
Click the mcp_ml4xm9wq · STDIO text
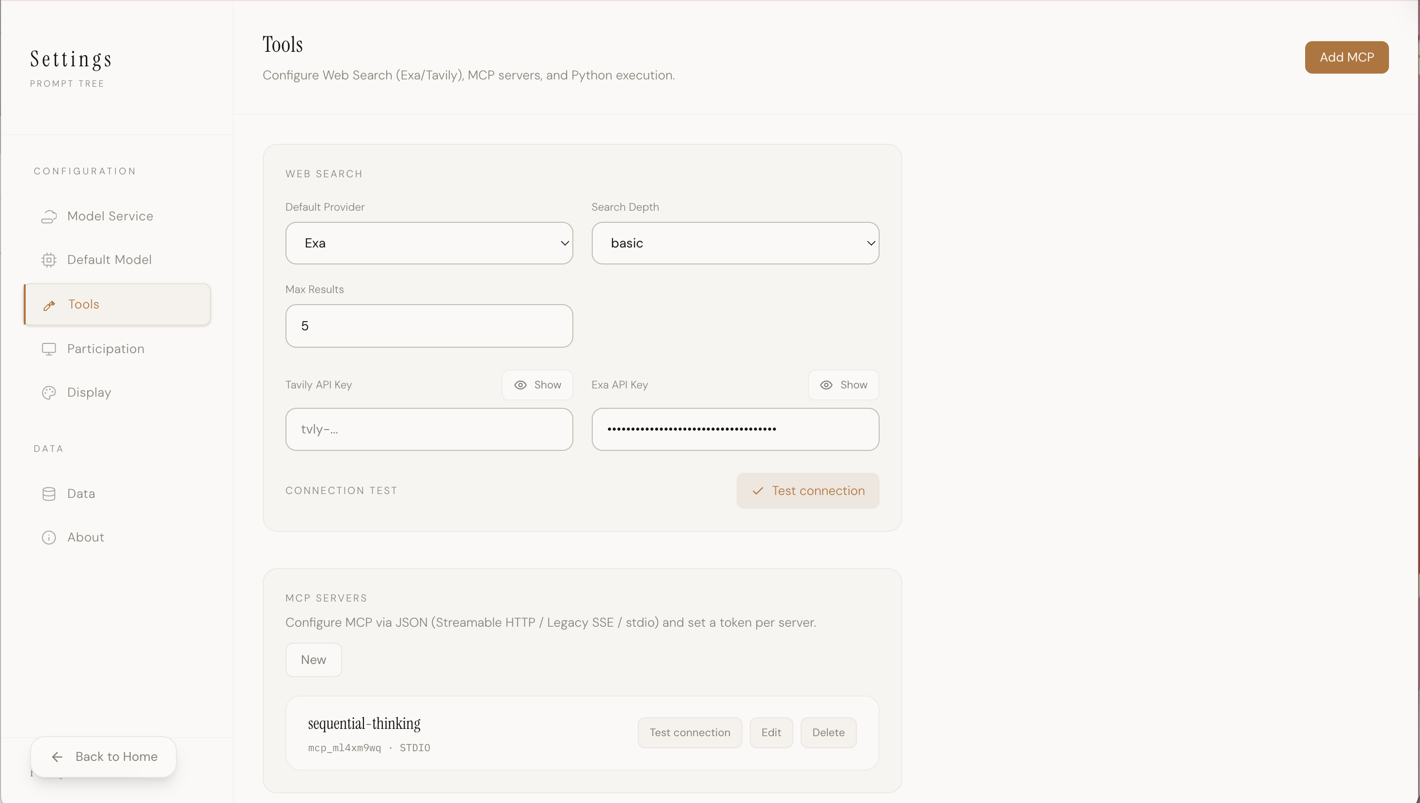point(369,748)
